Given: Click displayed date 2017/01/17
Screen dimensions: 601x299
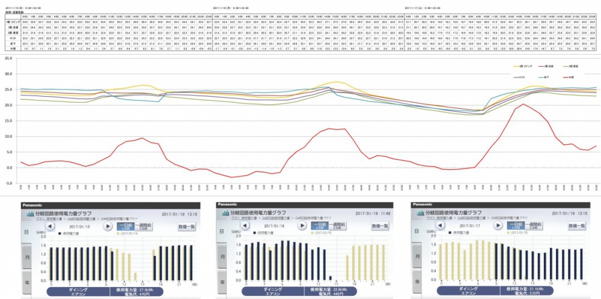Looking at the screenshot, I should pyautogui.click(x=469, y=226).
